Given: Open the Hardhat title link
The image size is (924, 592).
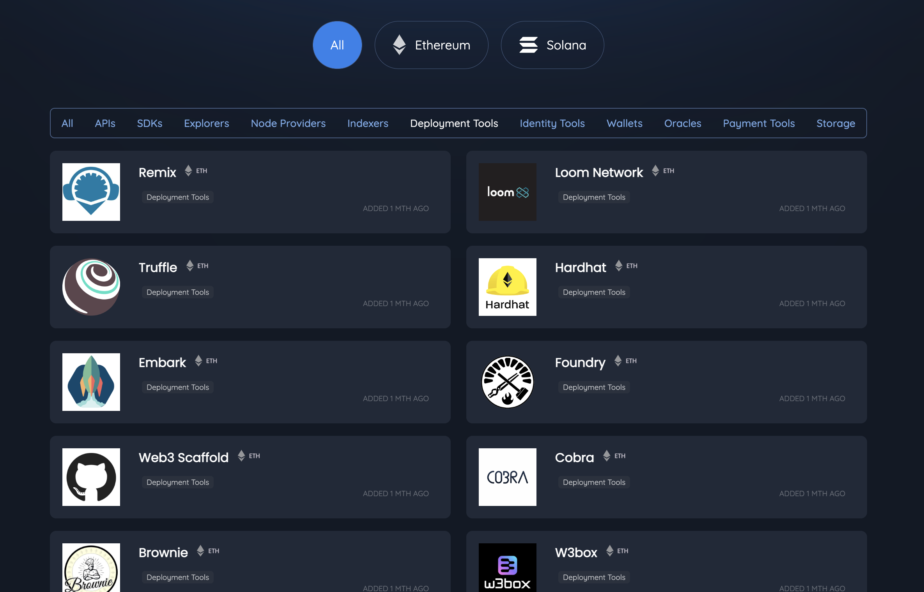Looking at the screenshot, I should click(581, 268).
